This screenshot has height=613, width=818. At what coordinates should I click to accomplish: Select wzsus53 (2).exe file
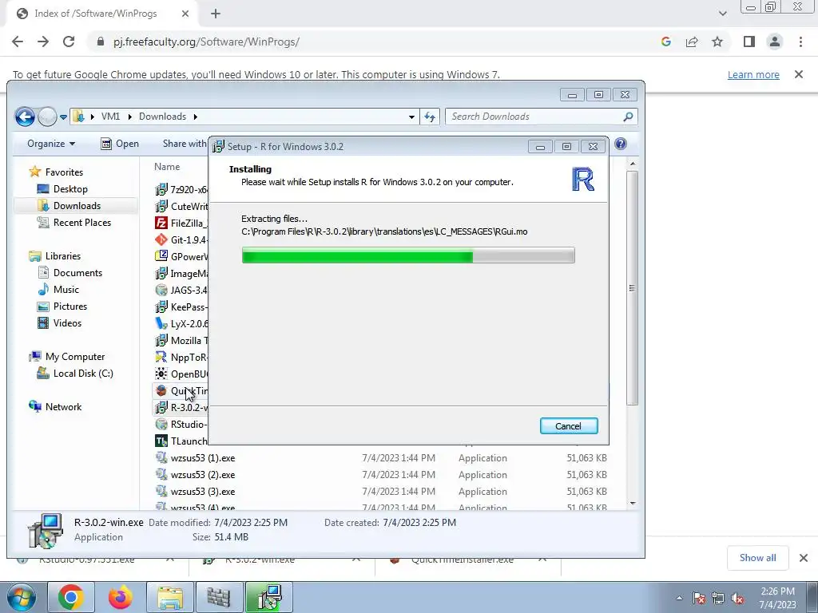coord(203,474)
